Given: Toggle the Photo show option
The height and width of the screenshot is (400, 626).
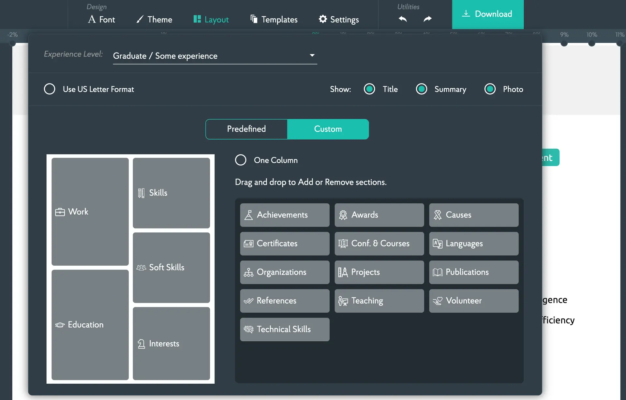Looking at the screenshot, I should click(490, 89).
